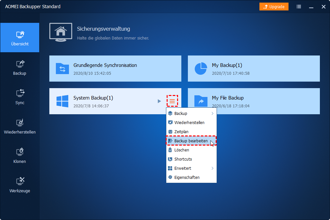Viewport: 330px width, 220px height.
Task: Click the timestamp 2020/7/10 17:40:58
Action: [x=231, y=73]
